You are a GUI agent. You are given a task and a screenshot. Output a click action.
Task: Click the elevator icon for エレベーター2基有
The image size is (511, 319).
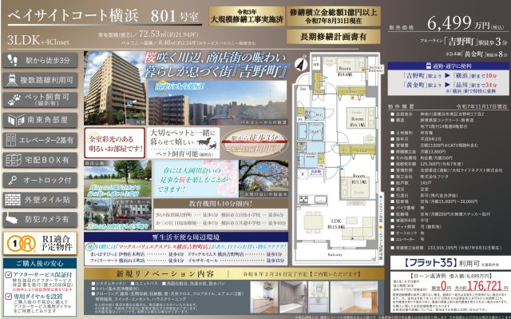pyautogui.click(x=11, y=140)
